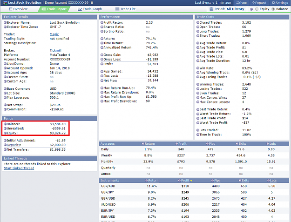The height and width of the screenshot is (222, 291).
Task: Open the Tickmill broker link
Action: pos(55,50)
